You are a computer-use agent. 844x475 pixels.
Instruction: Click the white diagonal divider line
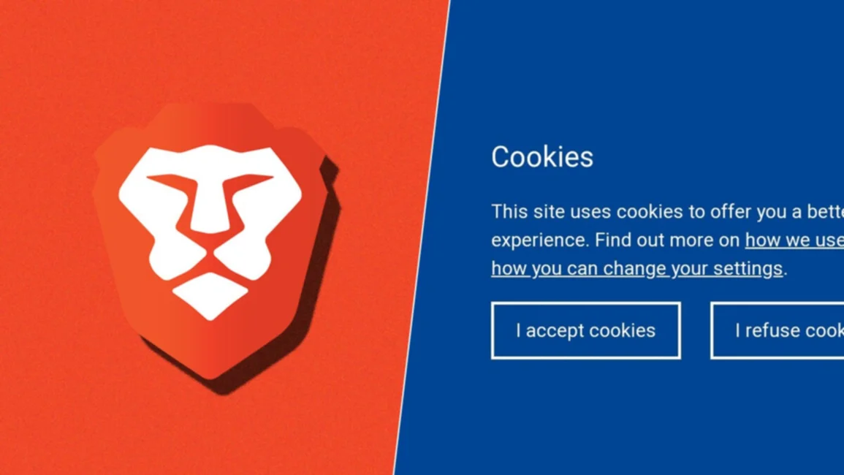[x=422, y=237]
